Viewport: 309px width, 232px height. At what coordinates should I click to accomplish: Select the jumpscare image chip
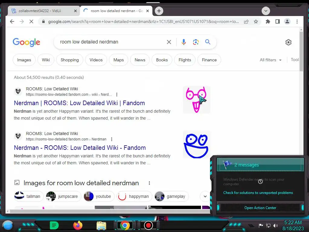click(x=63, y=196)
